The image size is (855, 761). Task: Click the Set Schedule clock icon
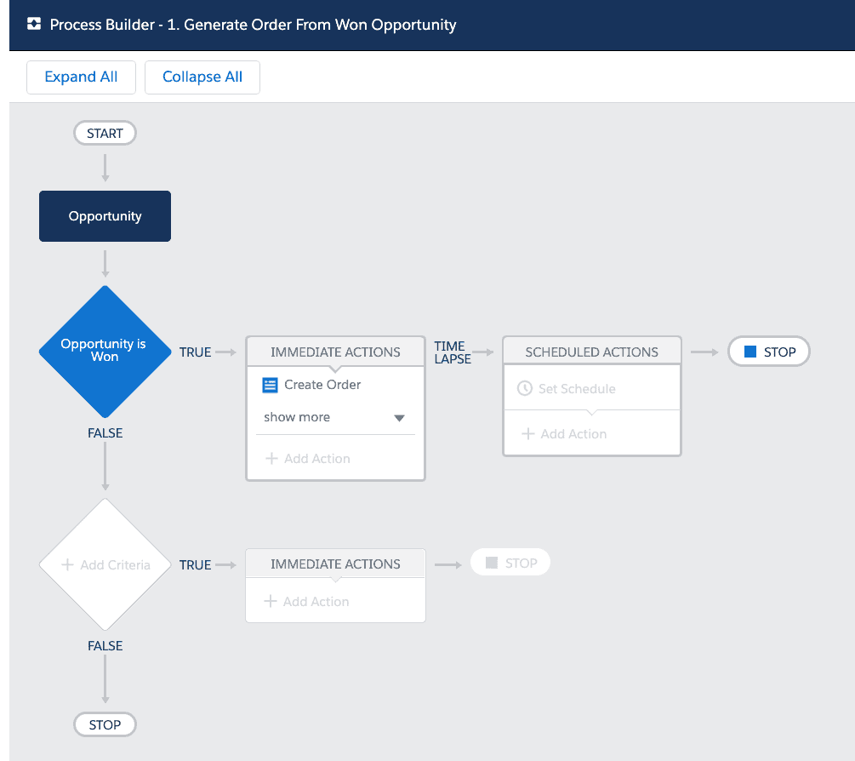coord(525,388)
